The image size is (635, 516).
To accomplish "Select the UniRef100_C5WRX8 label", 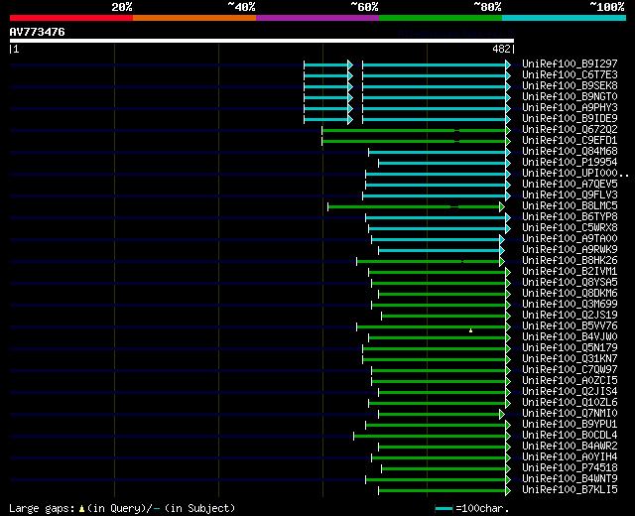I will [x=570, y=228].
